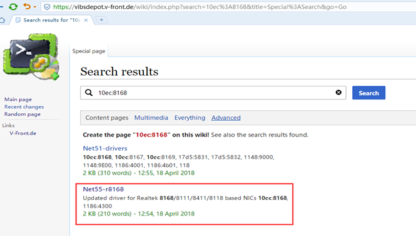This screenshot has height=236, width=416.
Task: Click the blue Search button
Action: point(368,93)
